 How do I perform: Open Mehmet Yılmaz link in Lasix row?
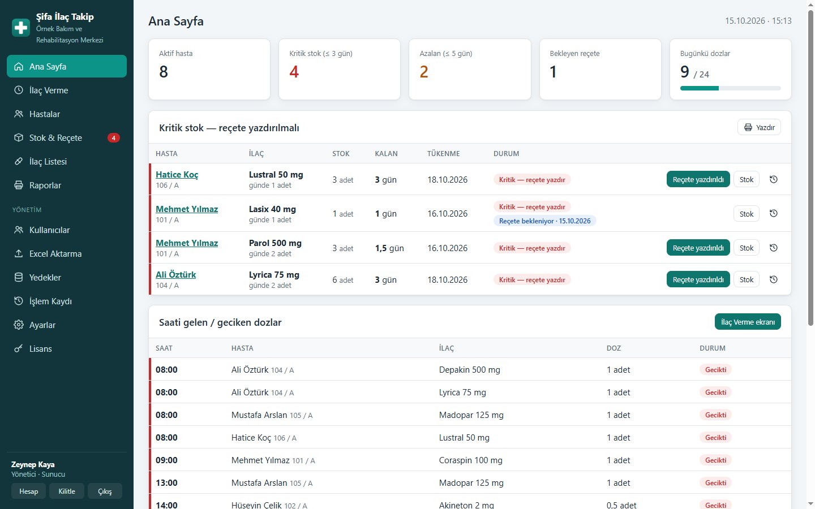pos(187,209)
